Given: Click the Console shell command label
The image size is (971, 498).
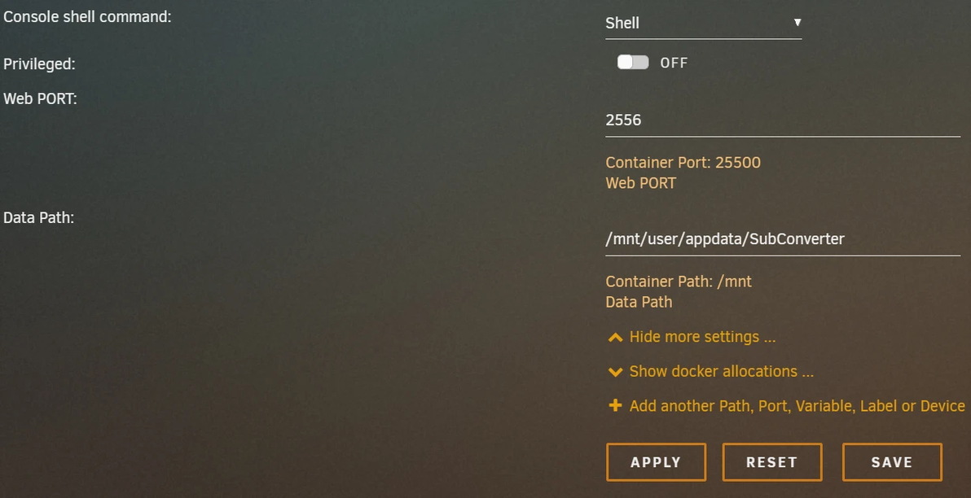Looking at the screenshot, I should (x=87, y=16).
